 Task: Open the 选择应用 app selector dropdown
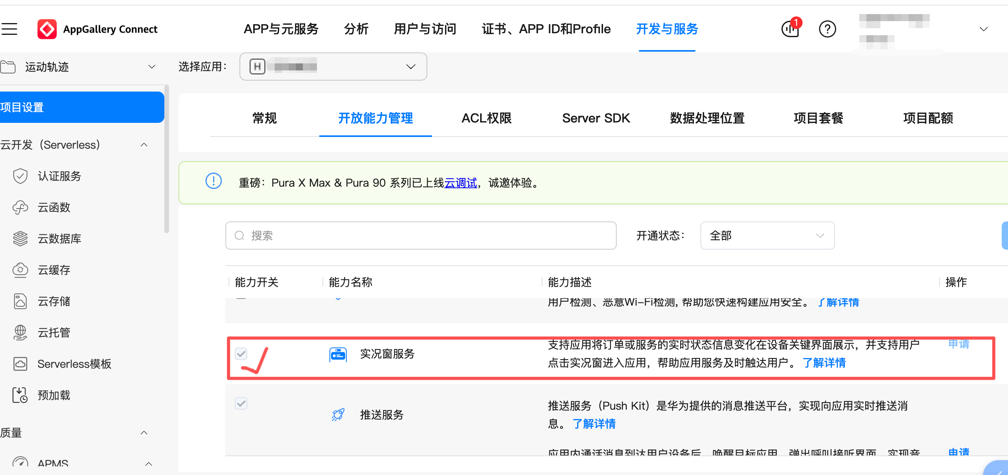point(333,67)
